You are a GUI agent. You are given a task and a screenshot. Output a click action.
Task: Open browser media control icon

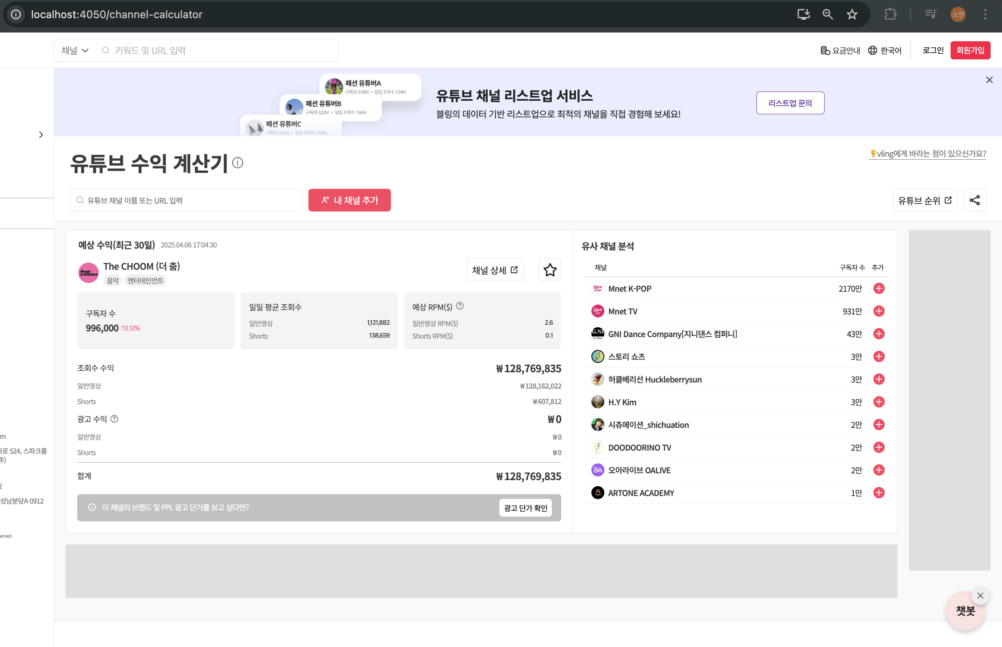pos(930,14)
